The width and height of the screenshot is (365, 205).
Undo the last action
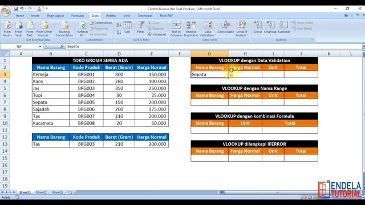pyautogui.click(x=22, y=9)
